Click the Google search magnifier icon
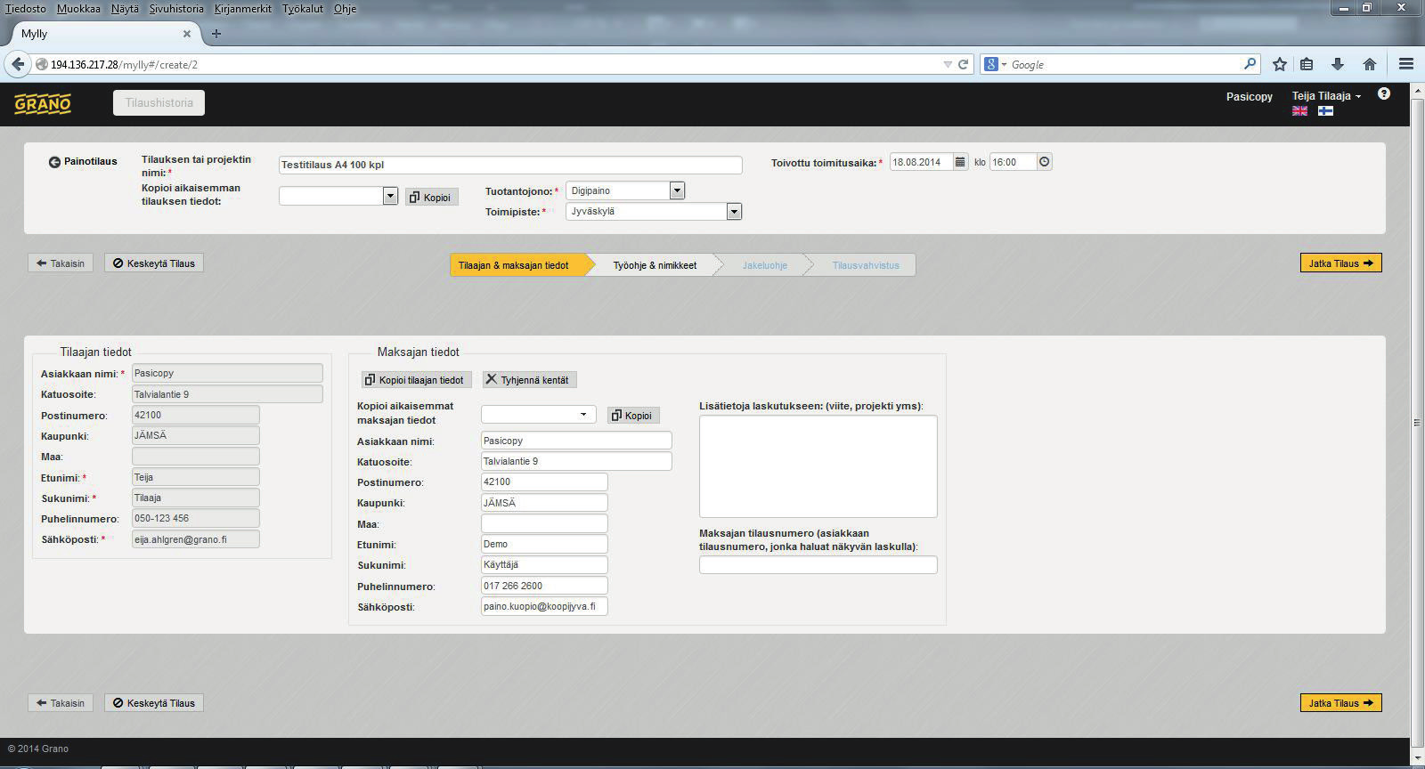Image resolution: width=1425 pixels, height=769 pixels. pos(1250,64)
